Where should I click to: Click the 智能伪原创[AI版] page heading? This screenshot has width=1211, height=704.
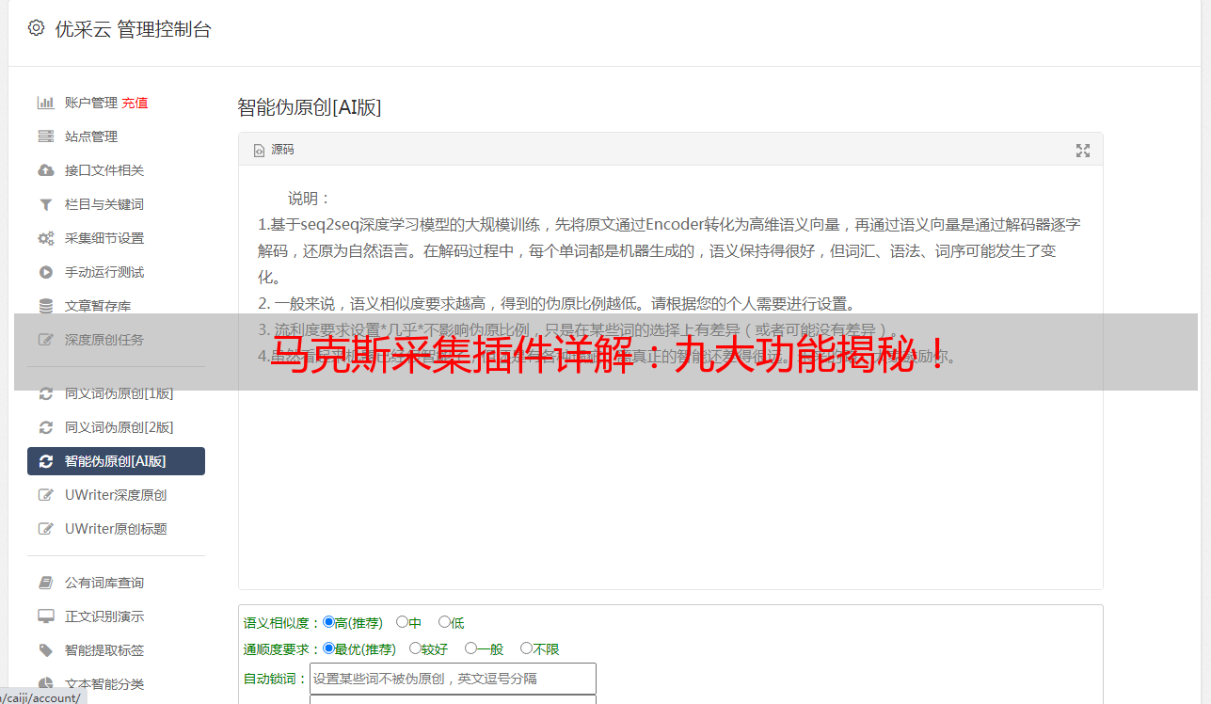(310, 107)
